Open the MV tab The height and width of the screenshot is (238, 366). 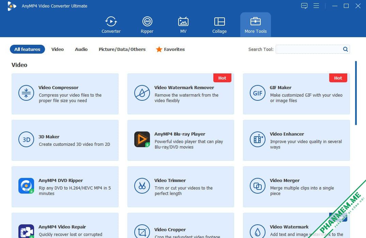(x=183, y=25)
